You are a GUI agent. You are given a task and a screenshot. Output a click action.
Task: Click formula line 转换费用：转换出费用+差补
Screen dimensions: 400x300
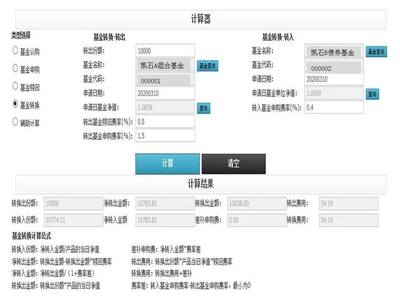click(162, 273)
